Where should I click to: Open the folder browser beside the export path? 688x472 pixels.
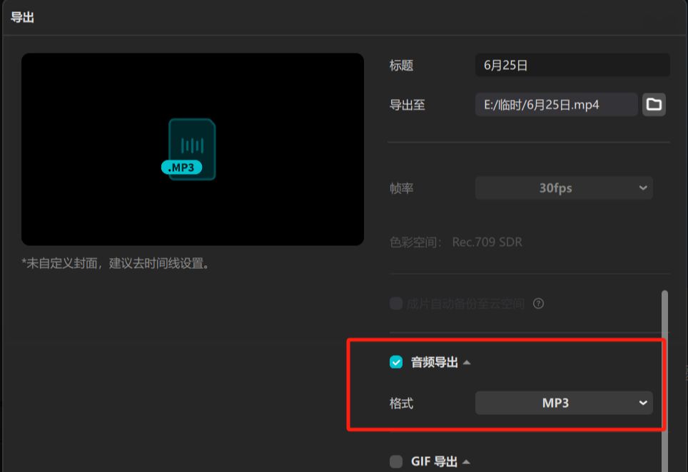[654, 104]
